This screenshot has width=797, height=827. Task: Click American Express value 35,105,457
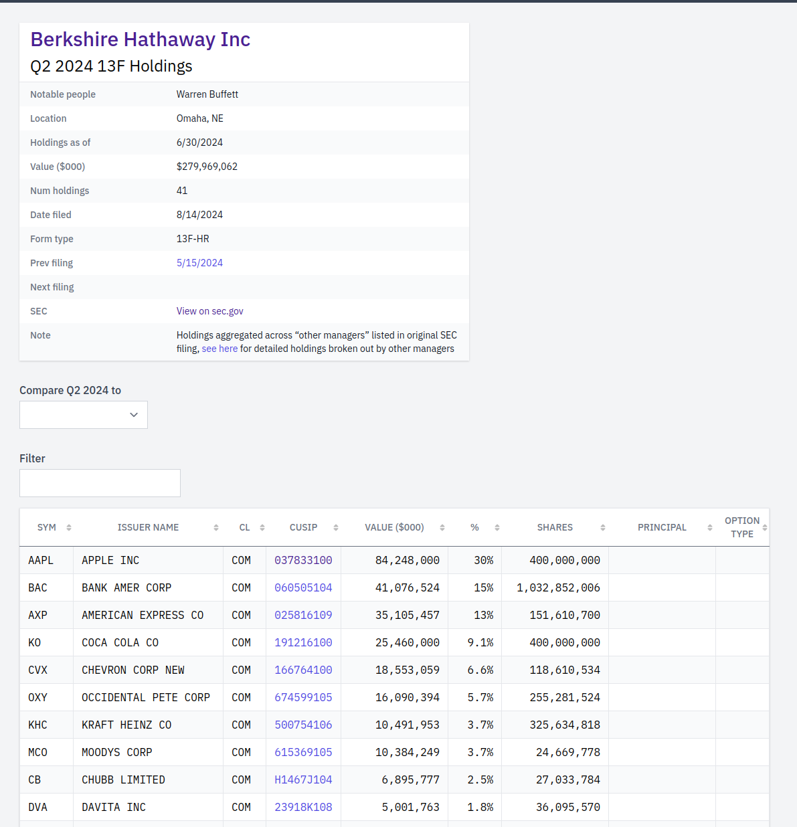(x=408, y=616)
